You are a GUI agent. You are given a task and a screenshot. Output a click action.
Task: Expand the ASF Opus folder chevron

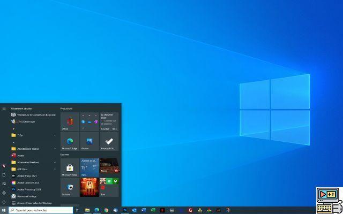coord(55,169)
